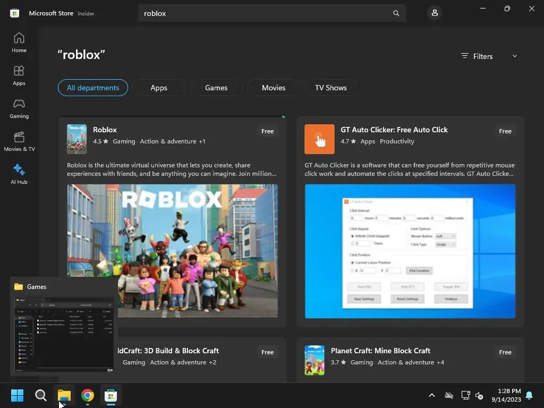This screenshot has width=544, height=408.
Task: Open the notifications bell
Action: coord(530,395)
